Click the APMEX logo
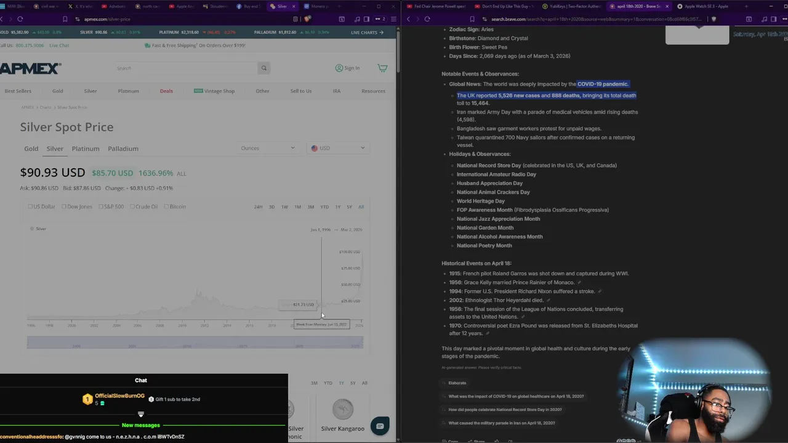 [x=30, y=68]
